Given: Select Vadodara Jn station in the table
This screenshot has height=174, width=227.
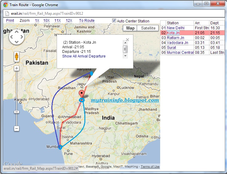Looking at the screenshot, I should point(177,43).
